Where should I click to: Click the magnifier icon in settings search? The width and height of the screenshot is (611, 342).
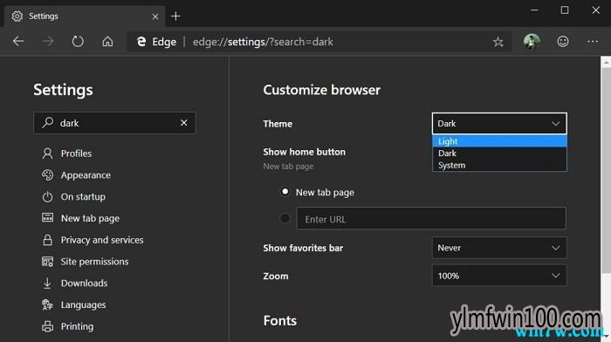coord(47,123)
